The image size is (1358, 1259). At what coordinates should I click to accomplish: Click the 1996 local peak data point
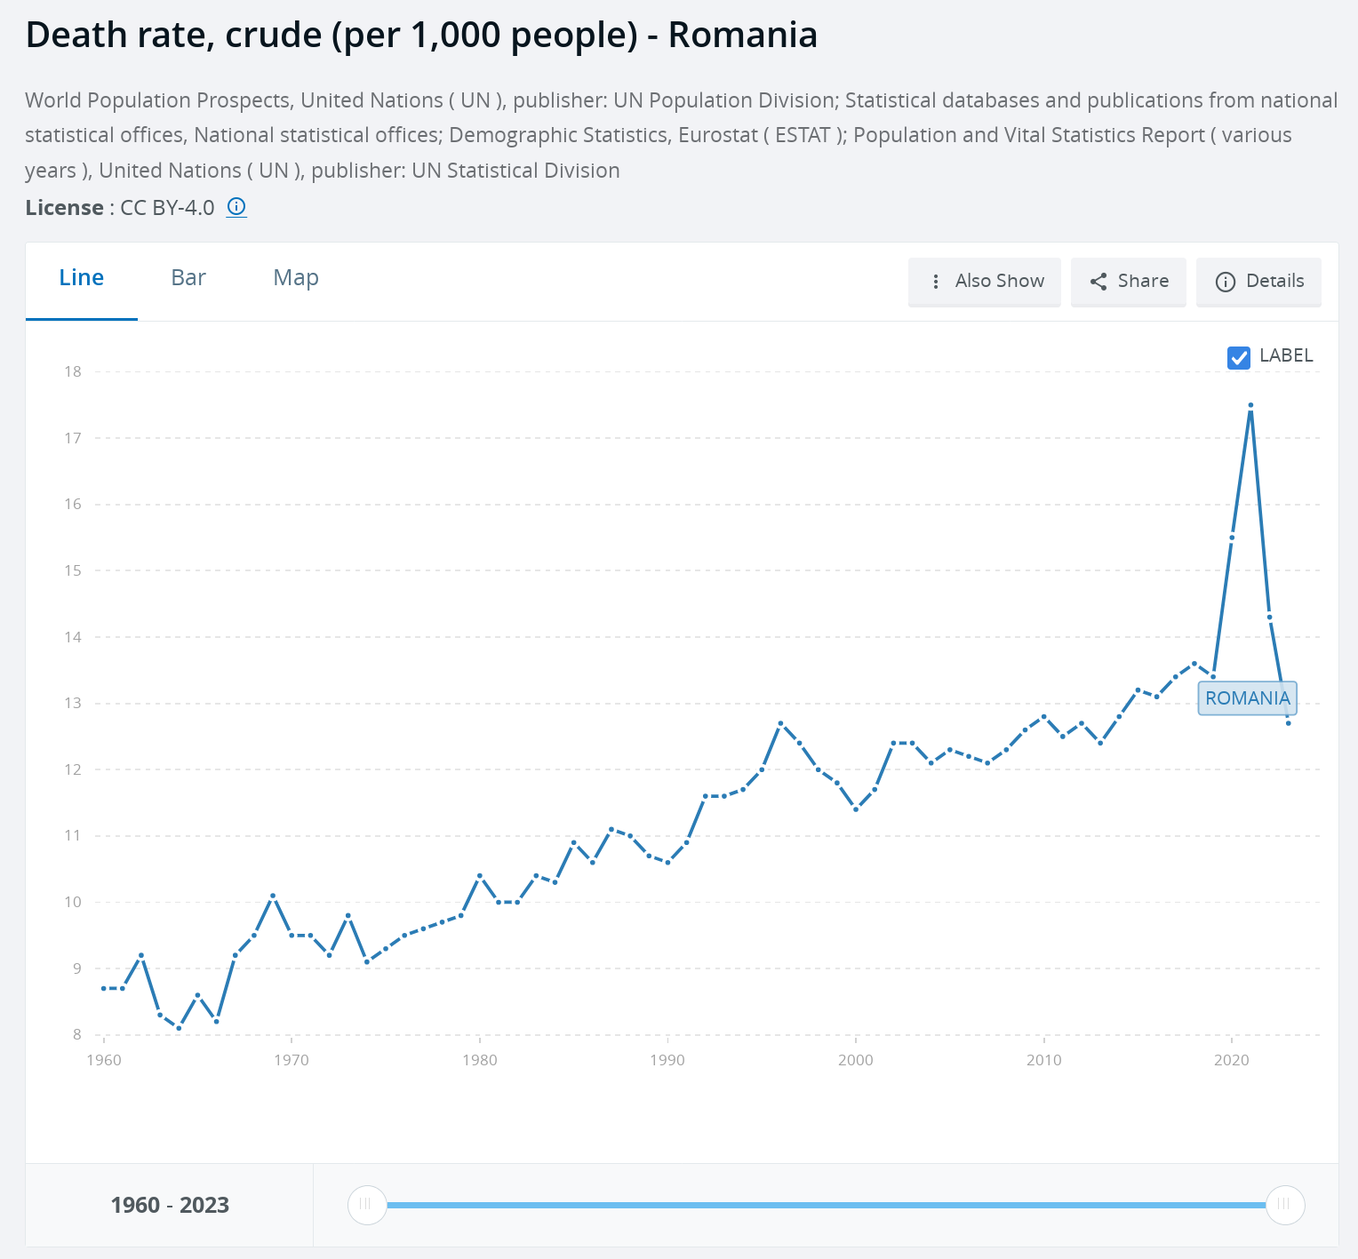(780, 723)
